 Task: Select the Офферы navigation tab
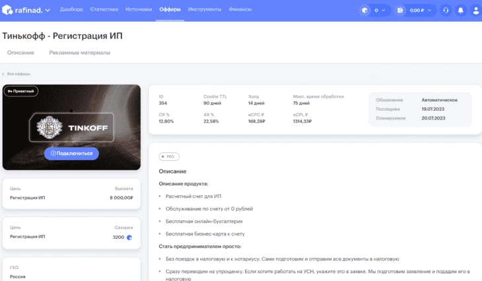[x=170, y=9]
